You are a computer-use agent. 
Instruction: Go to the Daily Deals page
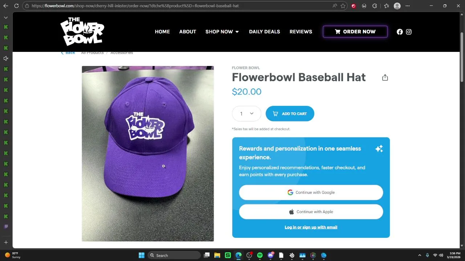264,32
